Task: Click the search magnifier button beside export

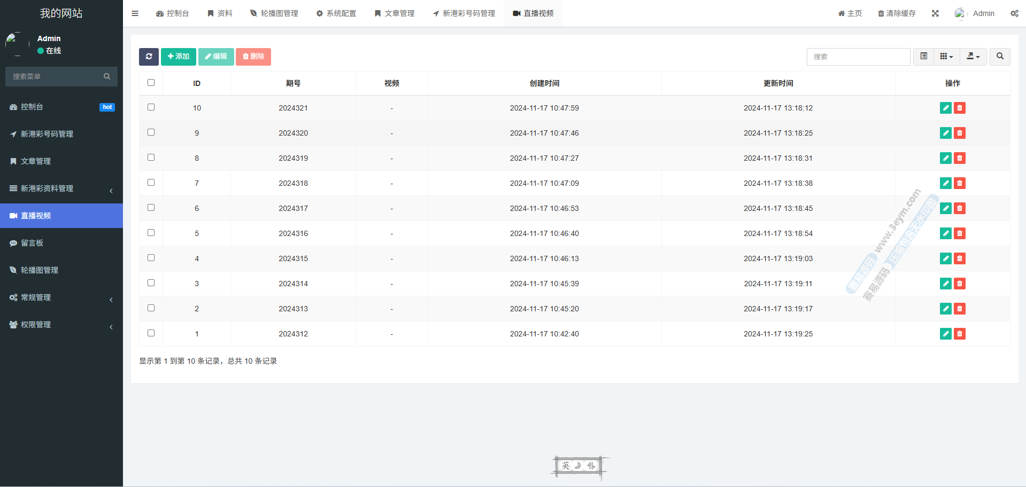Action: [x=1000, y=57]
